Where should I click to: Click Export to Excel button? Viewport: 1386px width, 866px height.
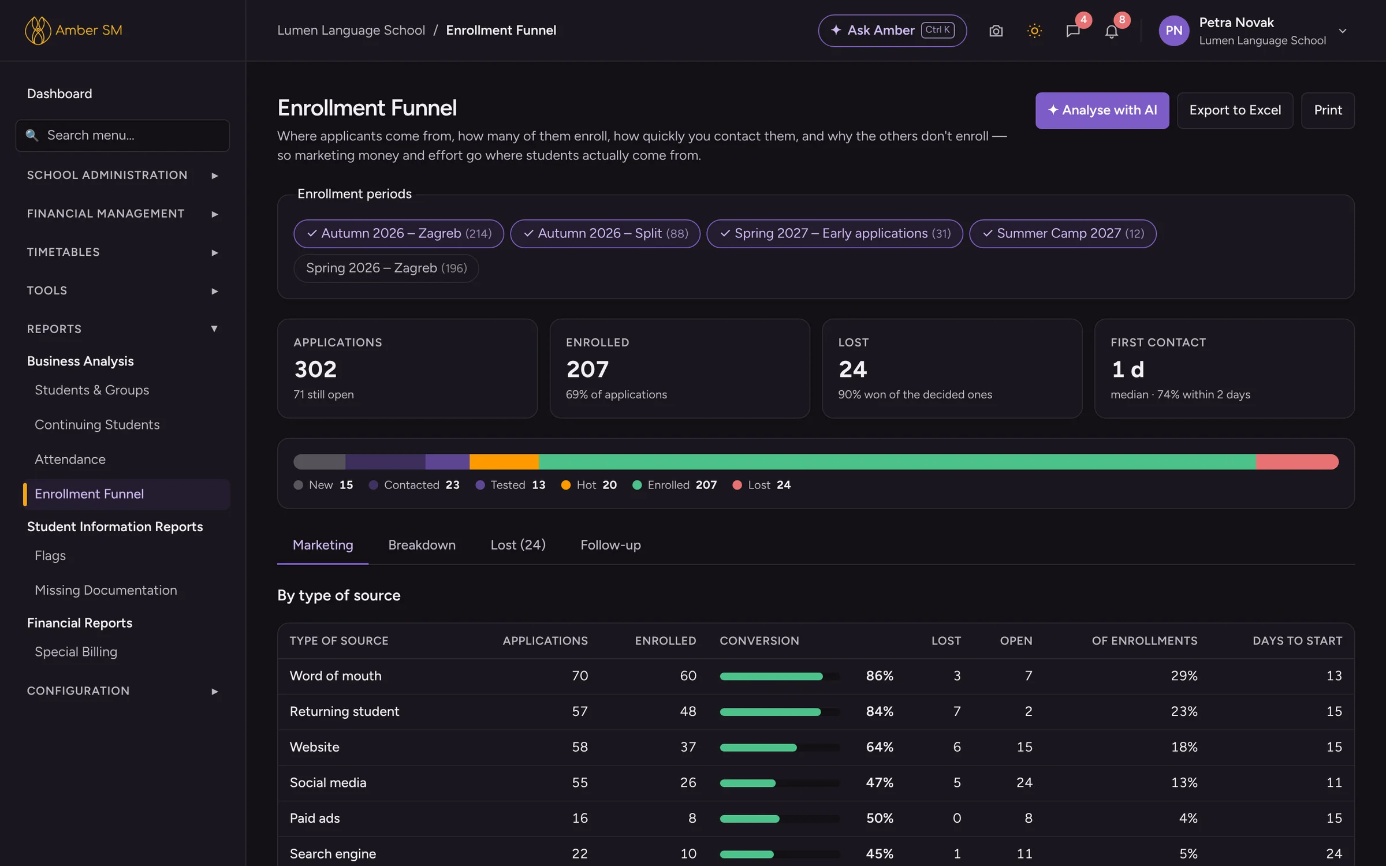[1235, 110]
